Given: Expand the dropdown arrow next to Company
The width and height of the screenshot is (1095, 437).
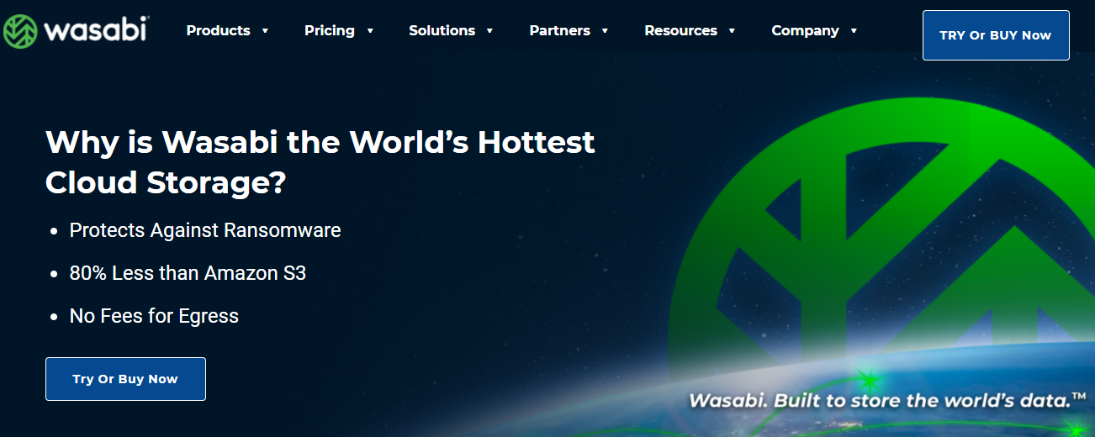Looking at the screenshot, I should coord(854,31).
